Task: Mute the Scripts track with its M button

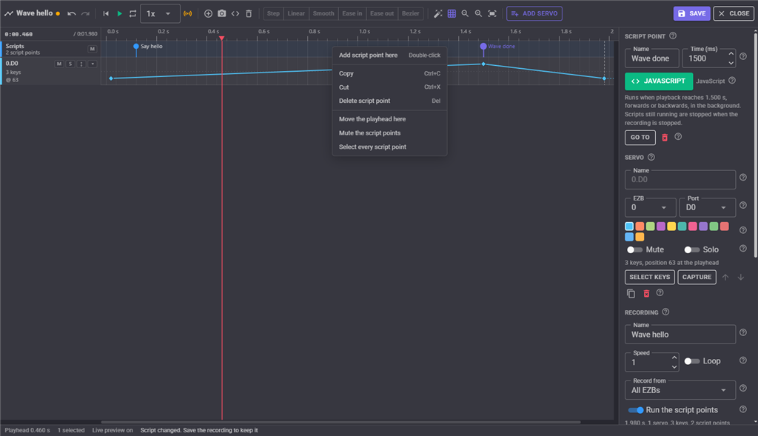Action: coord(93,49)
